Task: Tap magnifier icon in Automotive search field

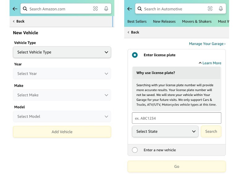Action: tap(140, 9)
